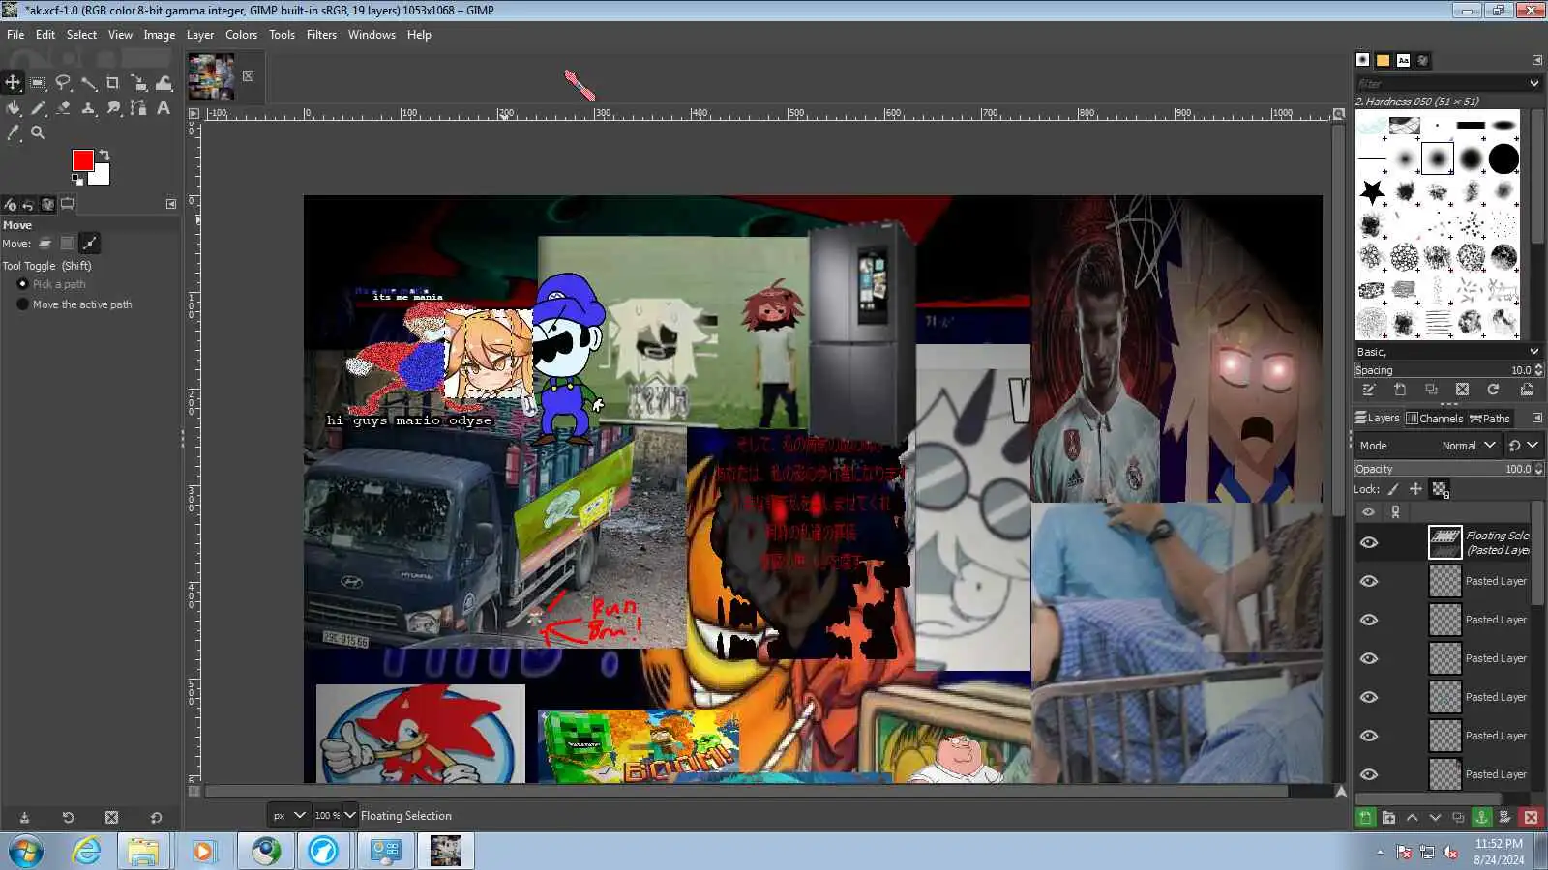The image size is (1548, 870).
Task: Select the Move tool in toolbox
Action: click(13, 83)
